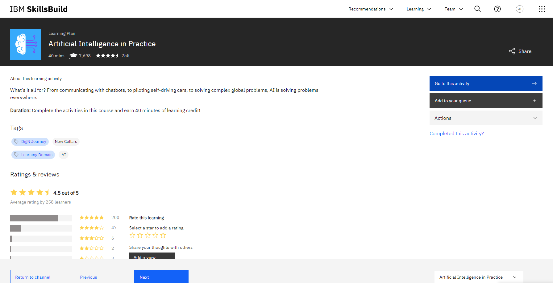Image resolution: width=553 pixels, height=283 pixels.
Task: Click the five-star rating distribution bar
Action: point(41,218)
